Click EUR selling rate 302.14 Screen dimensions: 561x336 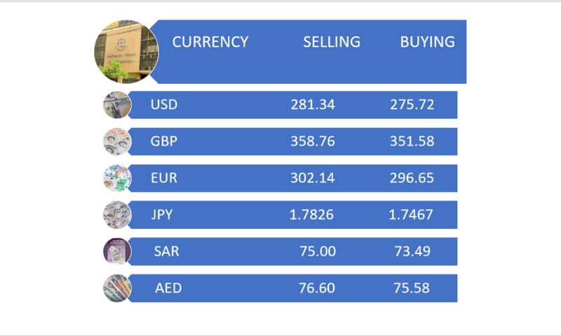[x=313, y=178]
